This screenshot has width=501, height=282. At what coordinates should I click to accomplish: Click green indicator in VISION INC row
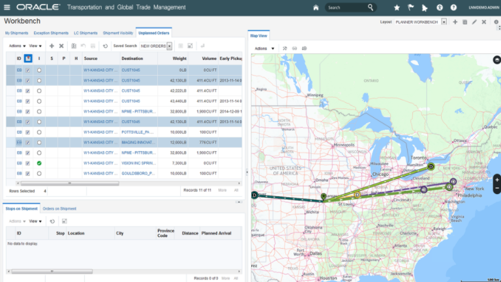39,163
